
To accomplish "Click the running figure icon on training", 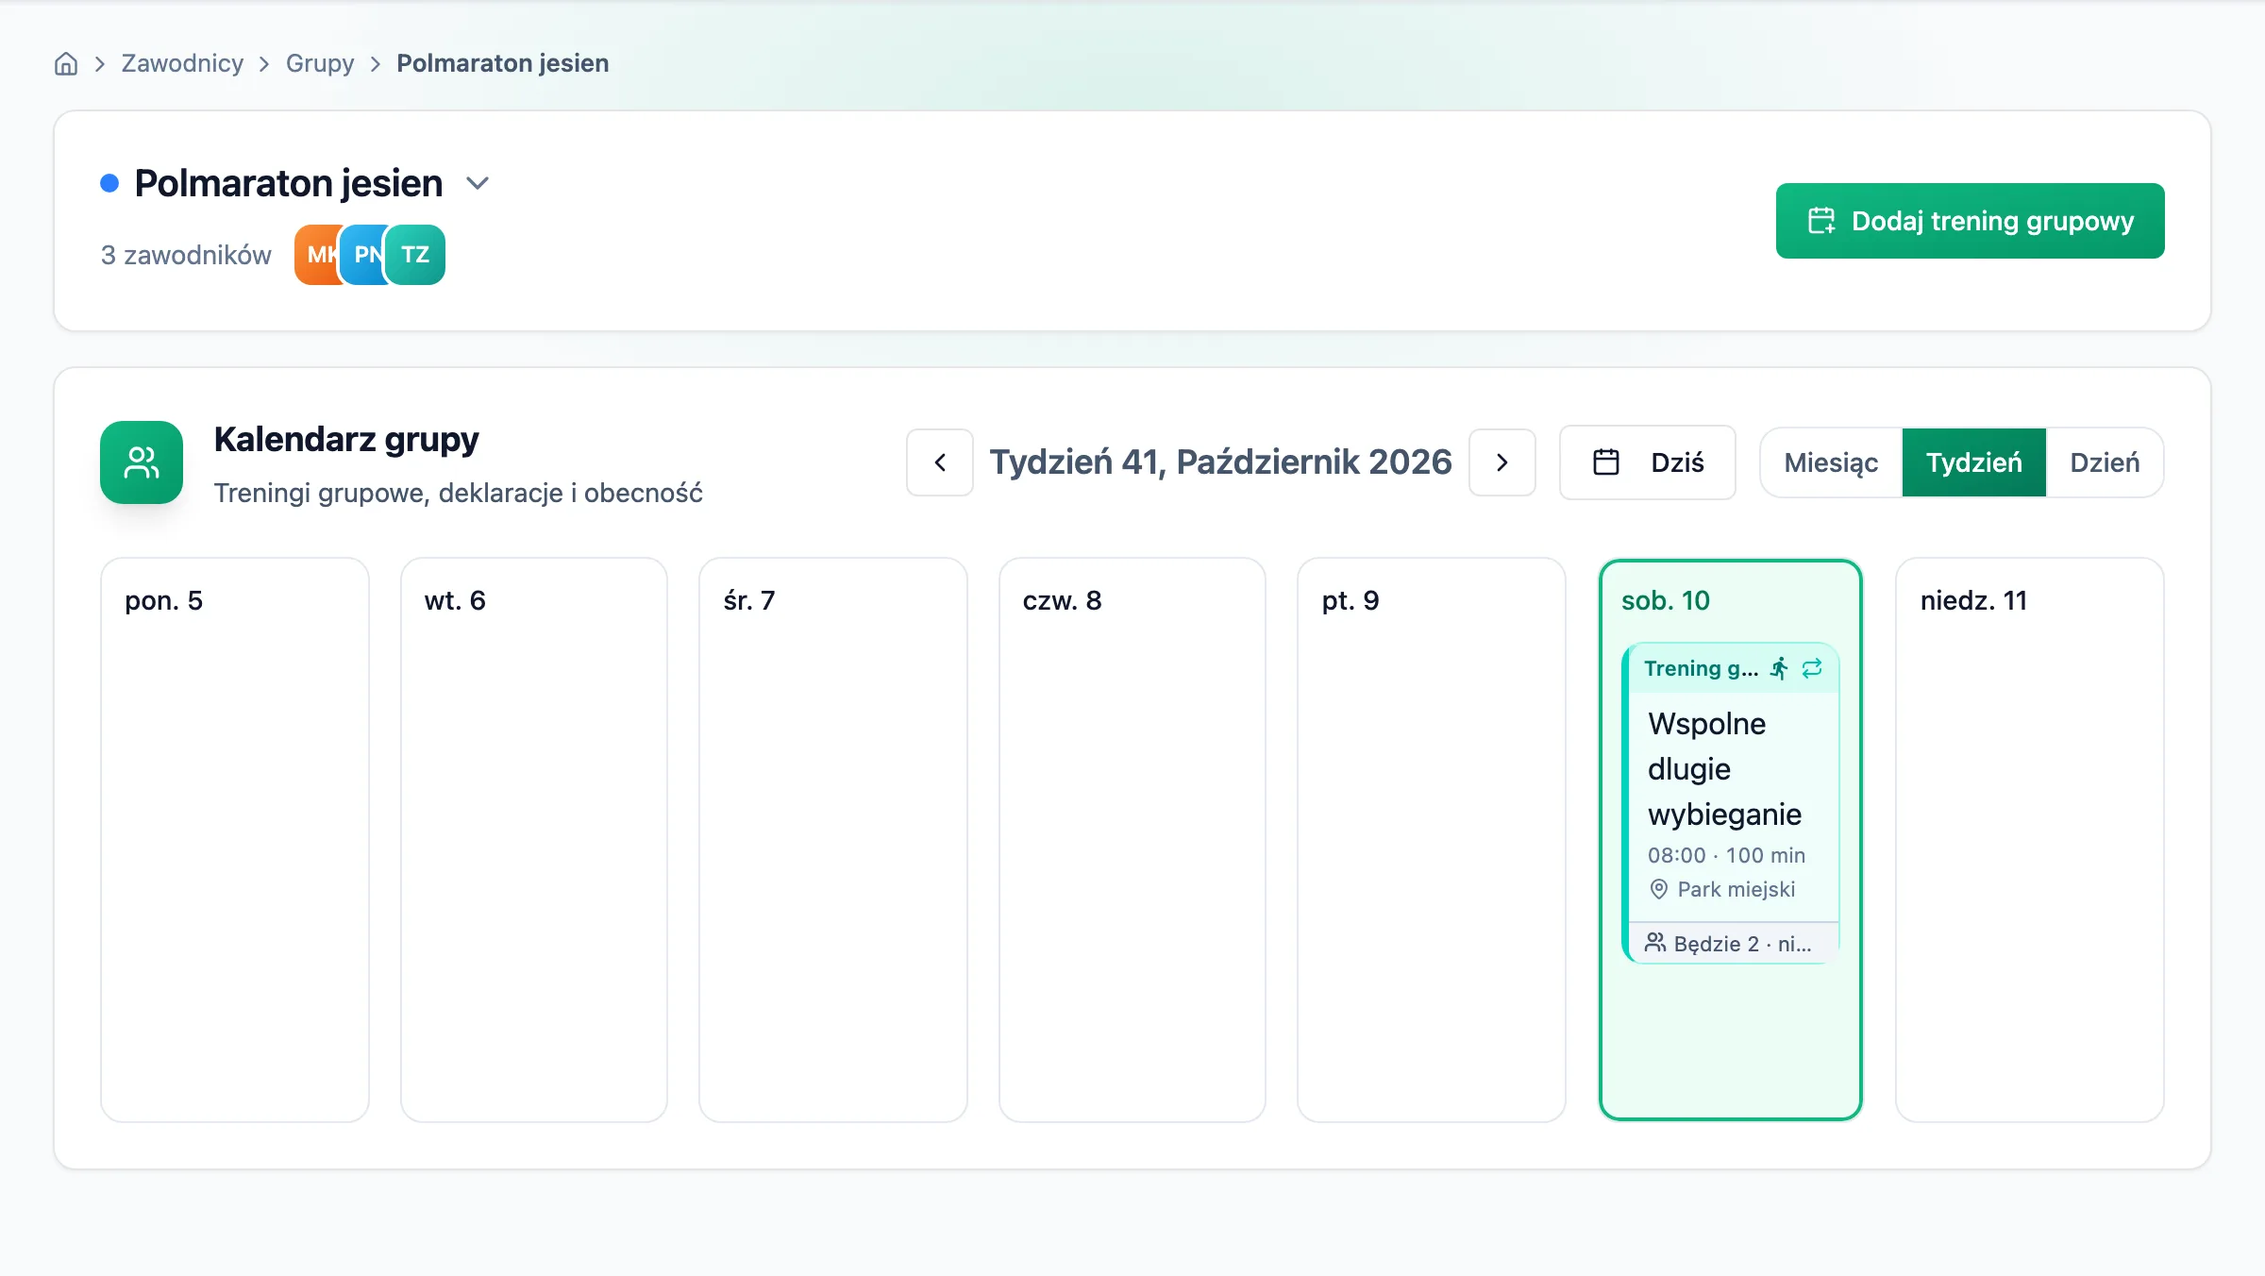I will coord(1779,668).
